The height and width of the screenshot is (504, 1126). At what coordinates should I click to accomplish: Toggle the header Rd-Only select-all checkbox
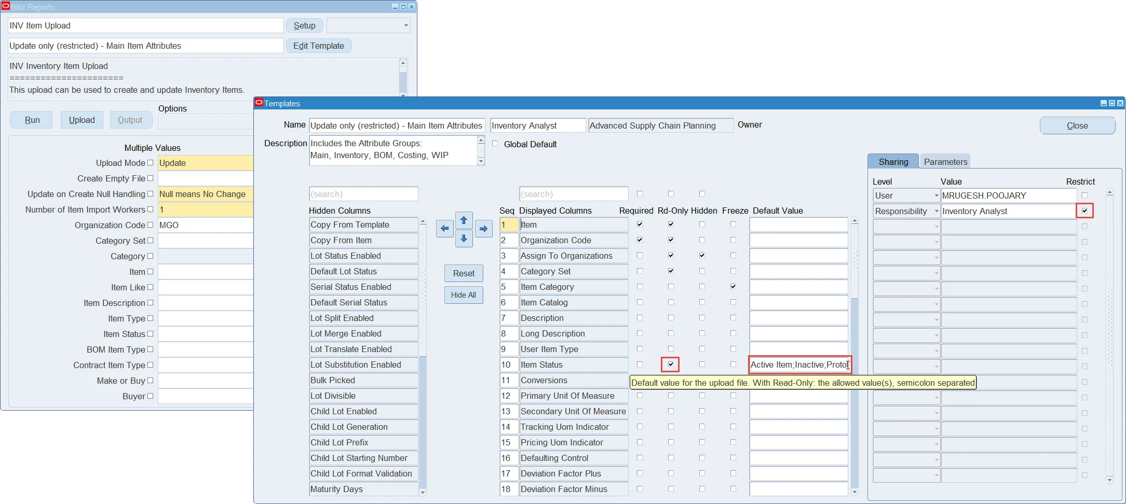tap(671, 193)
